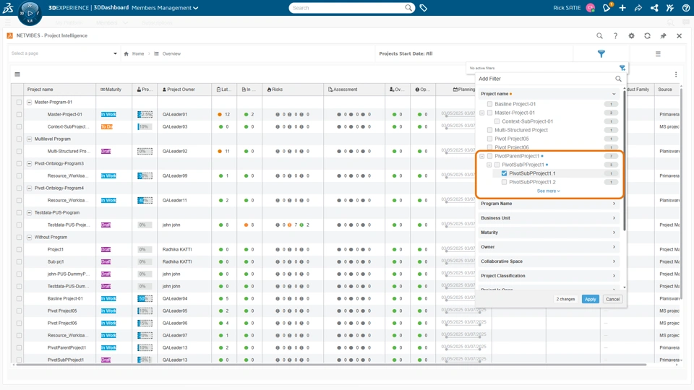Screen dimensions: 694x390
Task: Click the Cancel filter button
Action: coord(612,299)
